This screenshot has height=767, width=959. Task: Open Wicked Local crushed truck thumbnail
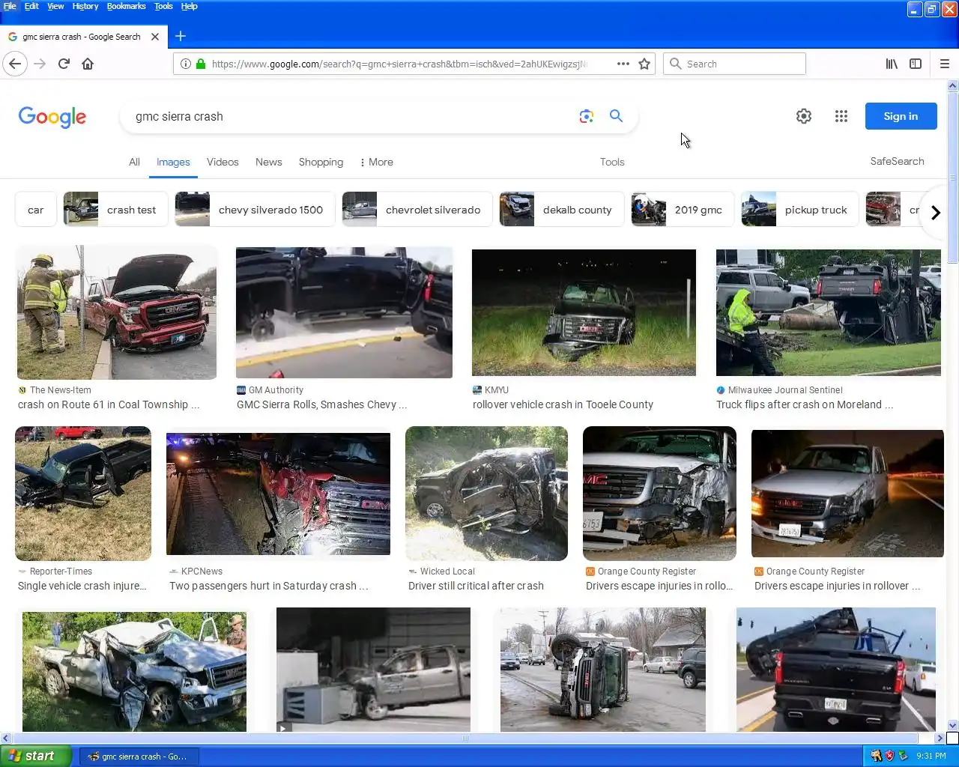[486, 494]
